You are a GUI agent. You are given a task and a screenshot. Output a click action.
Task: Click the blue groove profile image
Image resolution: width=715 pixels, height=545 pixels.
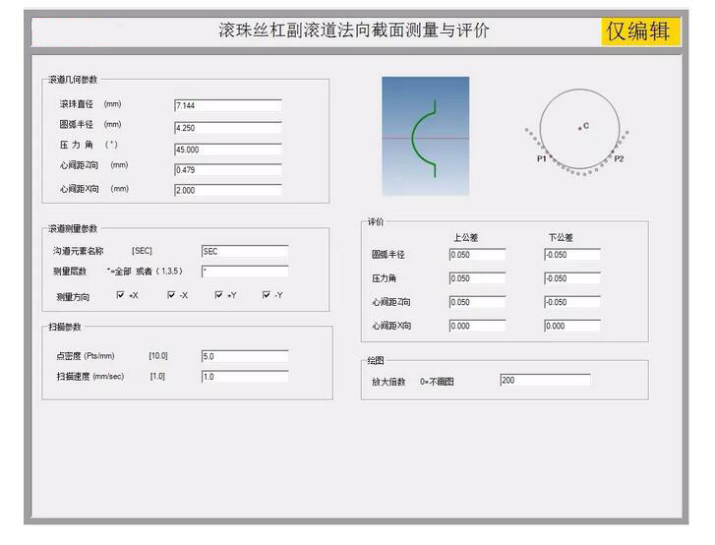(425, 129)
